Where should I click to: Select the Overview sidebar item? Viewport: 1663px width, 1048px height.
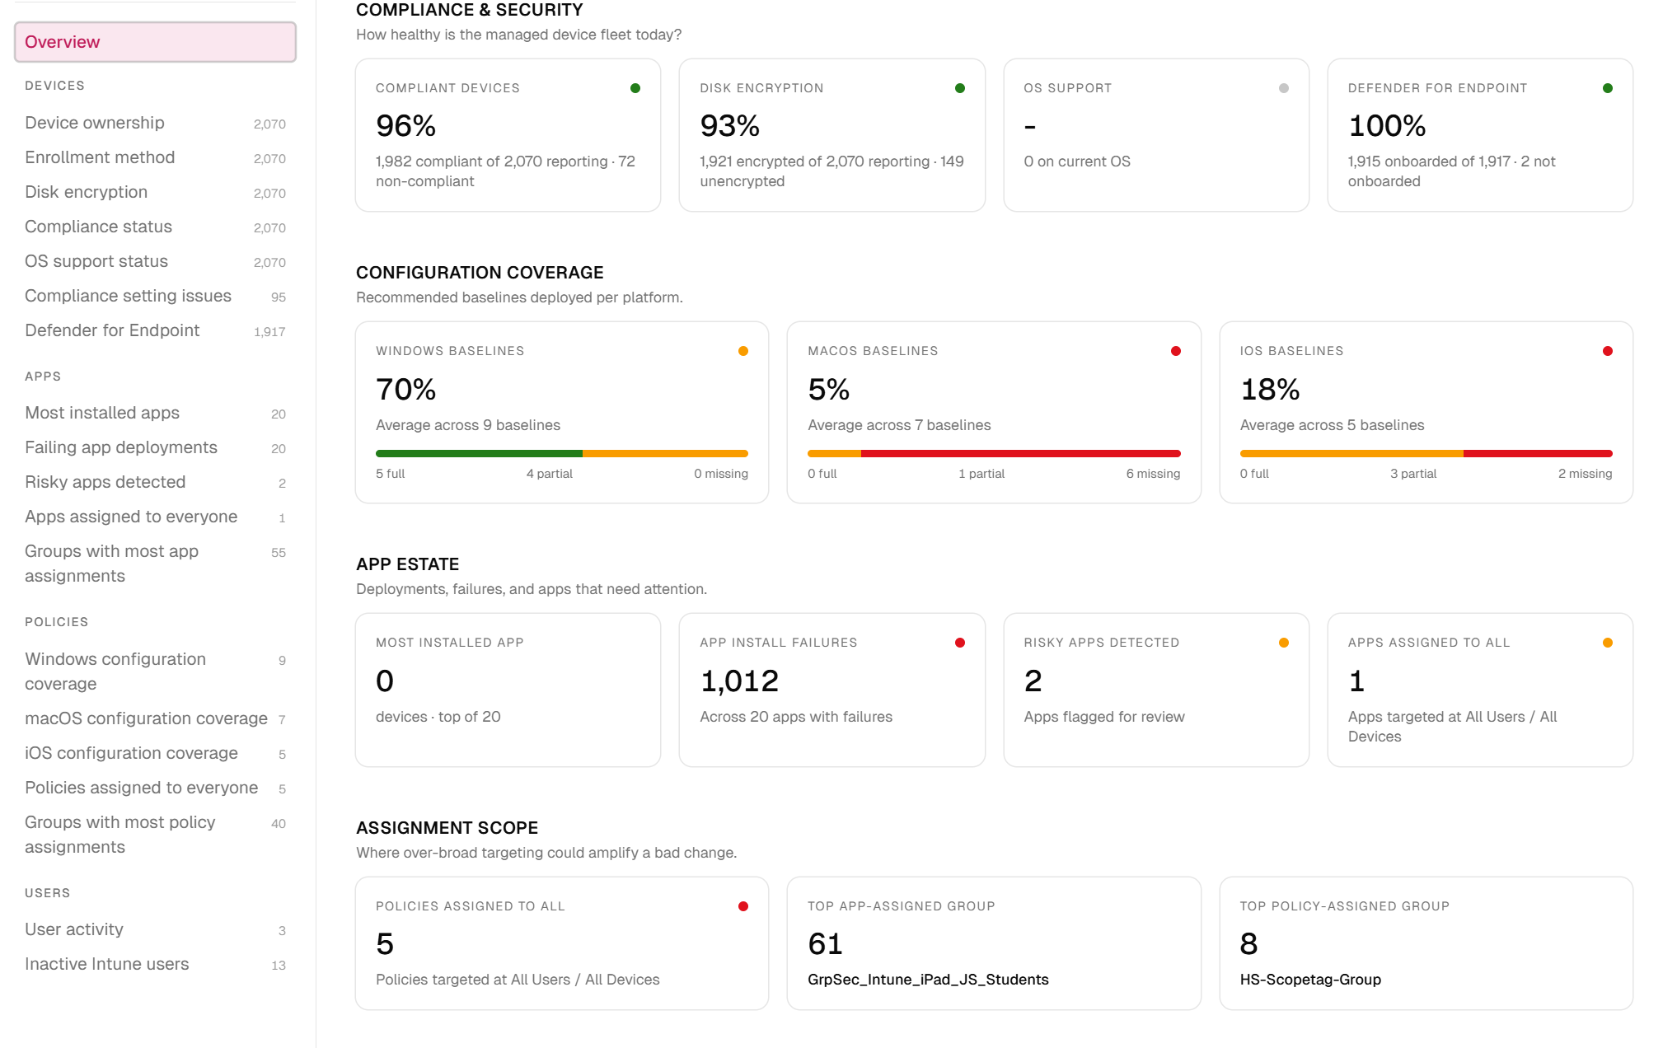pyautogui.click(x=155, y=42)
